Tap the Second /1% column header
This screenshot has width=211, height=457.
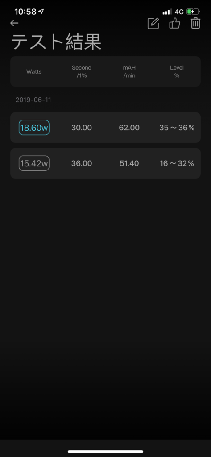82,72
